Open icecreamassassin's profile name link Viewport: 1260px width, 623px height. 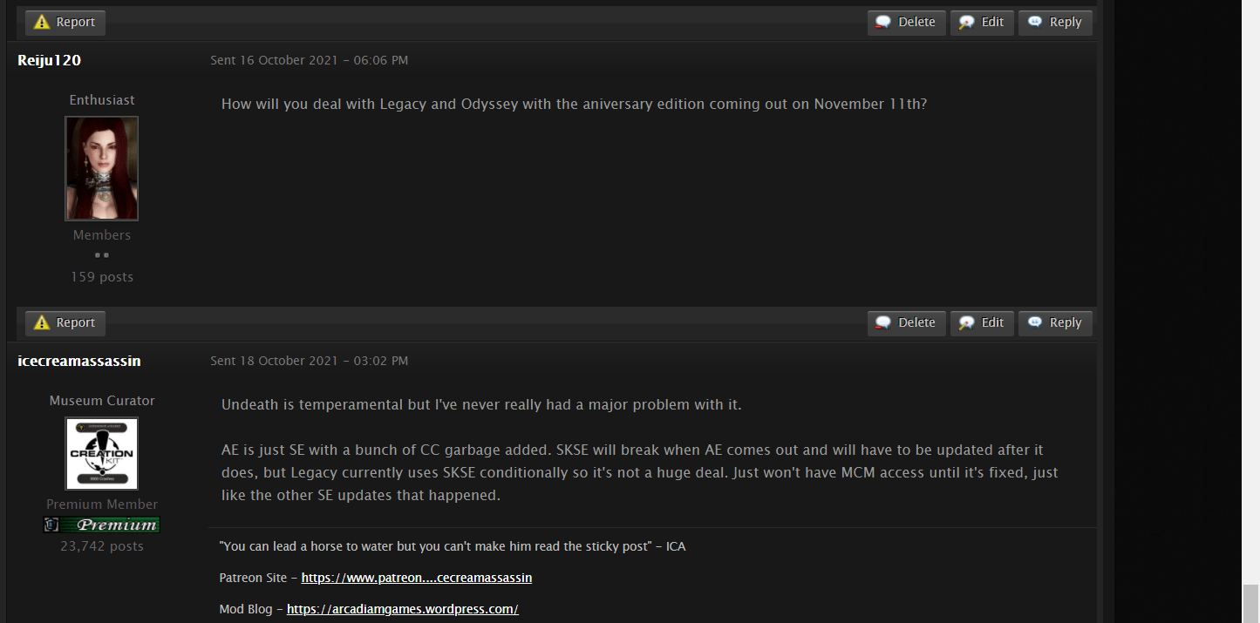(x=79, y=361)
